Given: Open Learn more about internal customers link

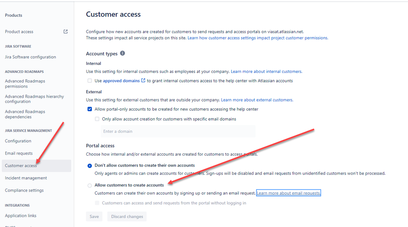Looking at the screenshot, I should (266, 72).
